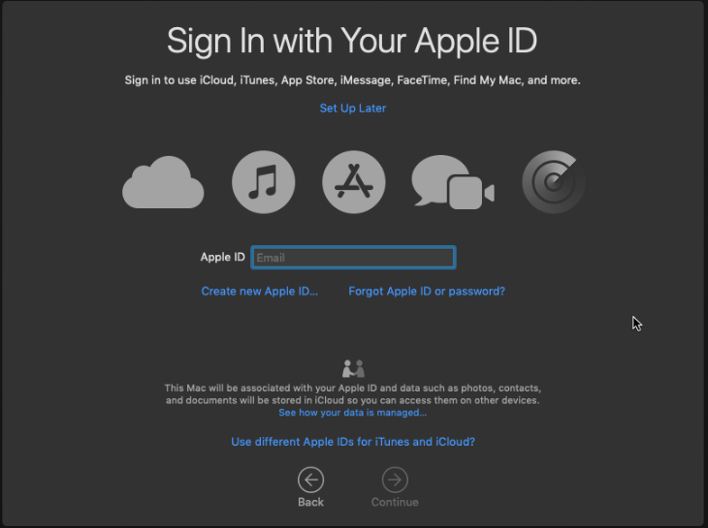The height and width of the screenshot is (528, 708).
Task: Open See how your data is managed
Action: pos(353,413)
